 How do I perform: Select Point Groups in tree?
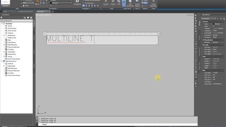(12, 28)
